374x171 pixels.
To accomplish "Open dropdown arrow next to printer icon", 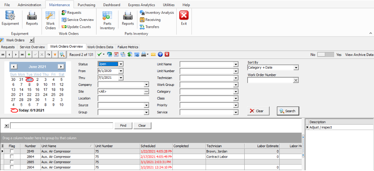I will (148, 54).
